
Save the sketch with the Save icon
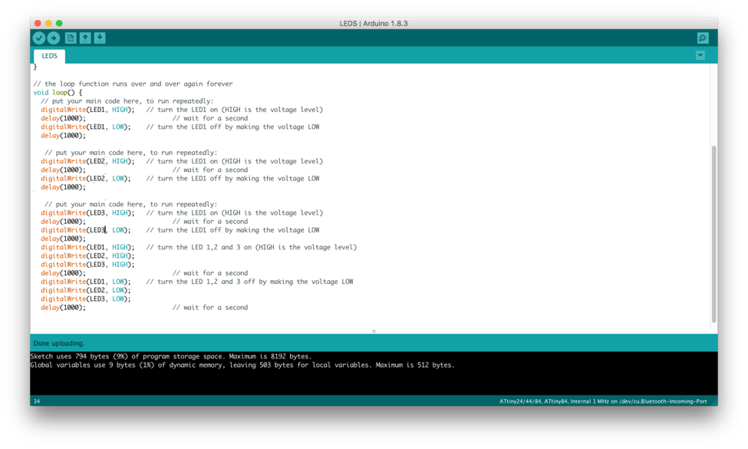pos(100,38)
